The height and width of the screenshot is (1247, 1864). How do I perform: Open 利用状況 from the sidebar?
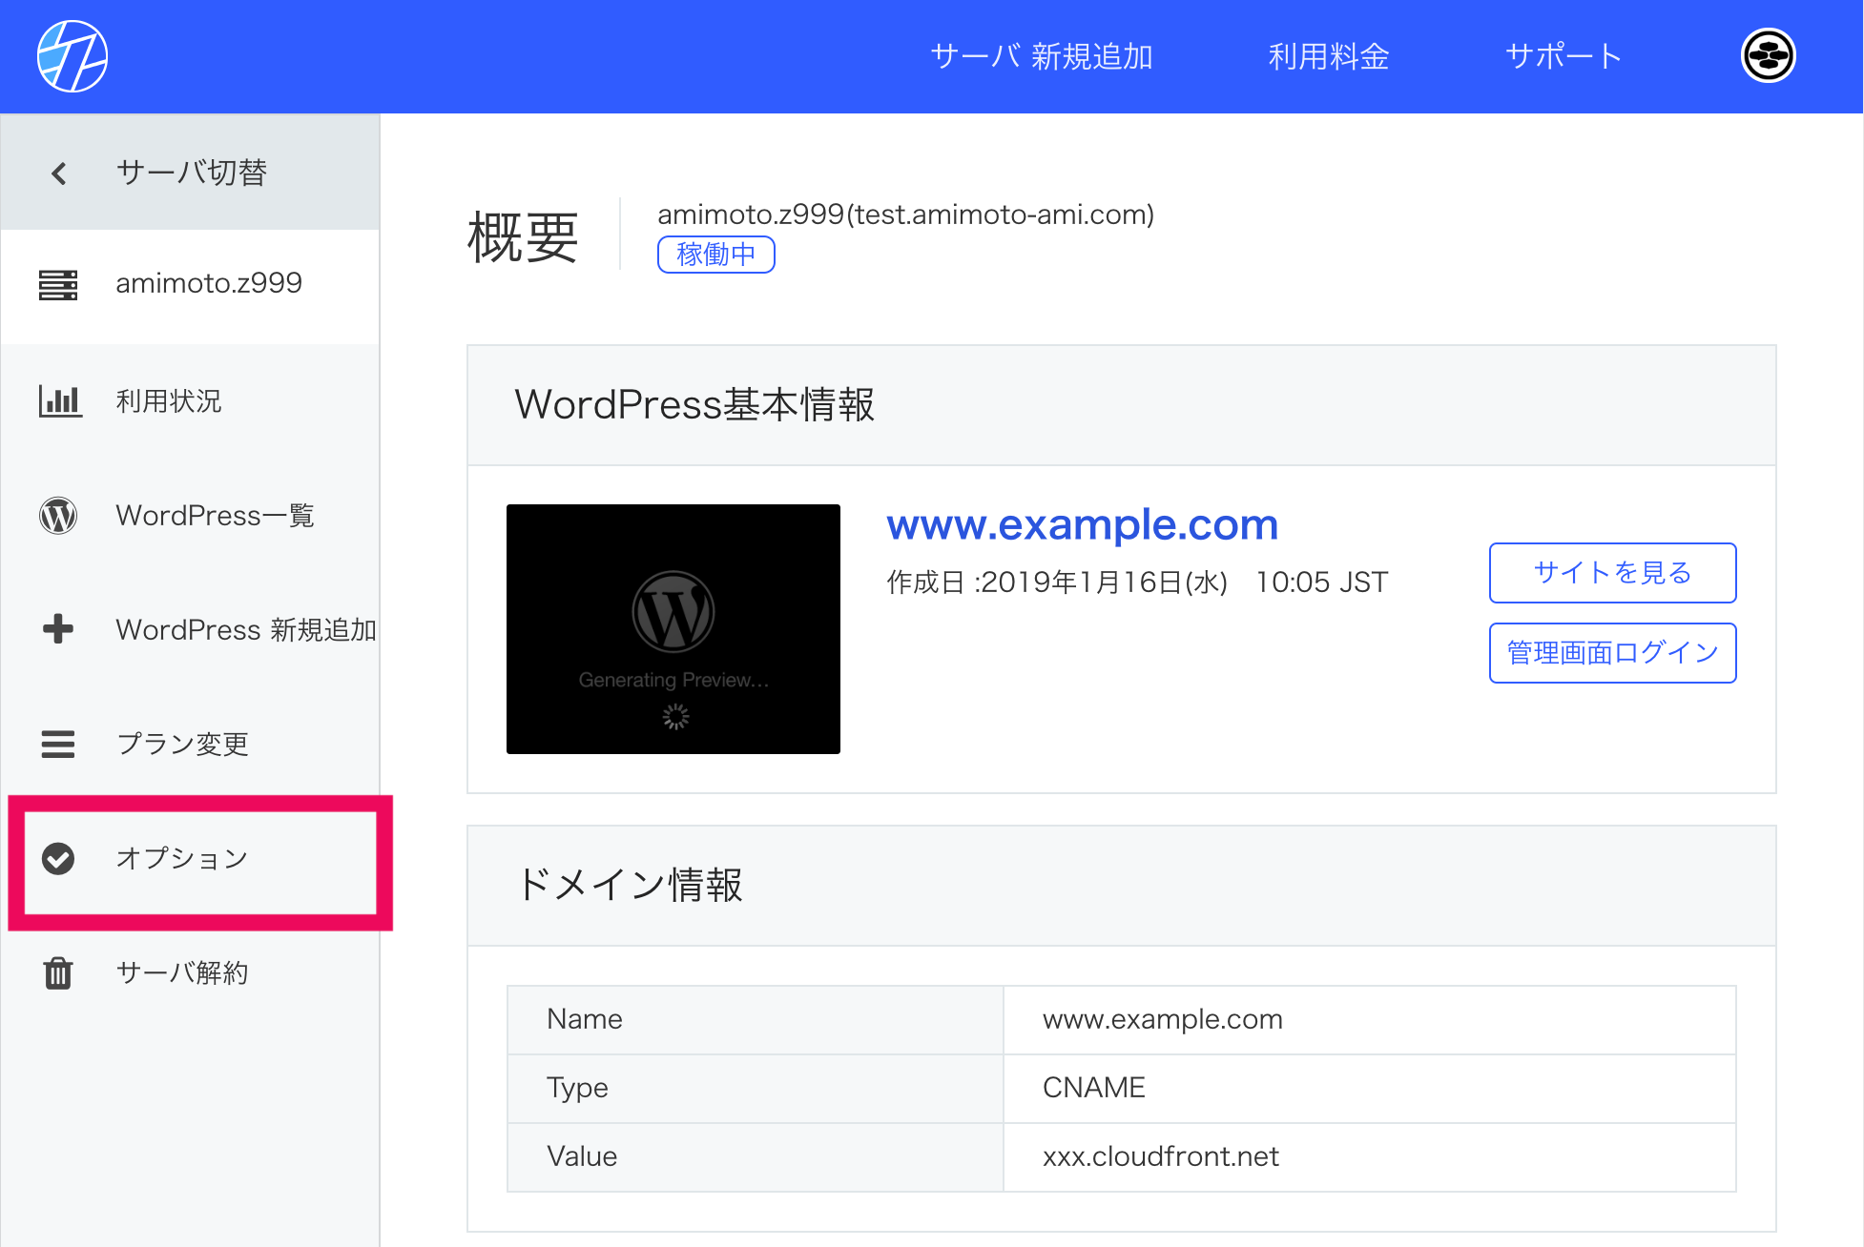point(191,400)
